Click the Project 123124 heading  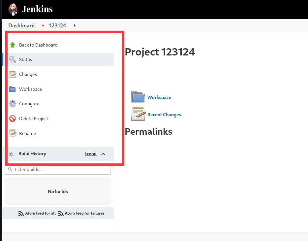point(160,52)
